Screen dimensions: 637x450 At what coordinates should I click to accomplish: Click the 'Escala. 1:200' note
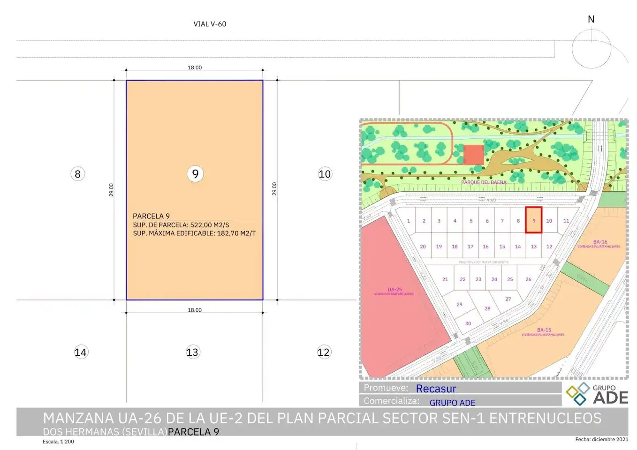click(x=58, y=442)
